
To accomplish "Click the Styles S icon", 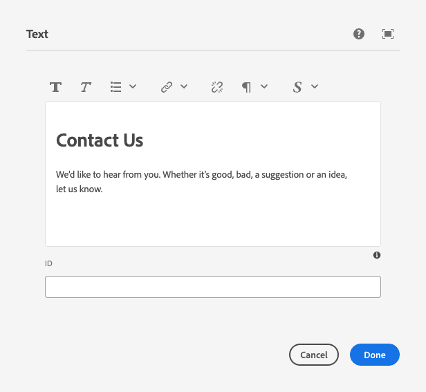I will [x=297, y=87].
